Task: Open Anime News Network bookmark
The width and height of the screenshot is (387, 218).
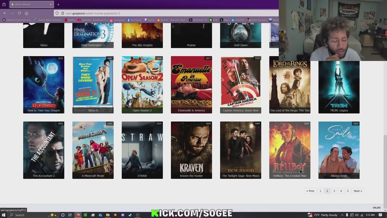Action: coord(48,20)
